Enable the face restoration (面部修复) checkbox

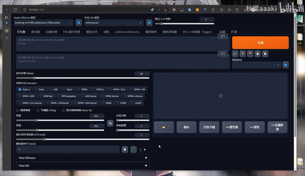pyautogui.click(x=18, y=110)
